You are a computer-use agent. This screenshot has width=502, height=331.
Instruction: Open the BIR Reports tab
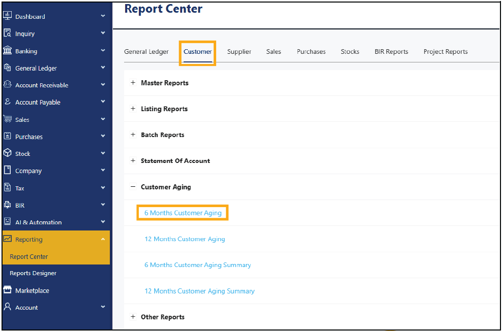pyautogui.click(x=391, y=51)
